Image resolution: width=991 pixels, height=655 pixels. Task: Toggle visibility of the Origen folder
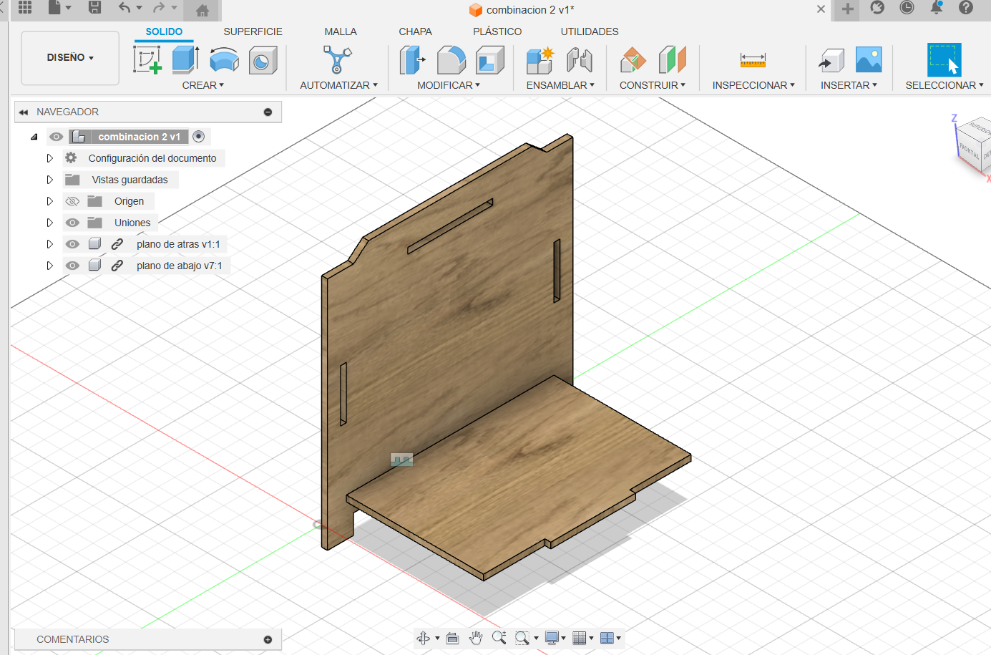point(72,201)
